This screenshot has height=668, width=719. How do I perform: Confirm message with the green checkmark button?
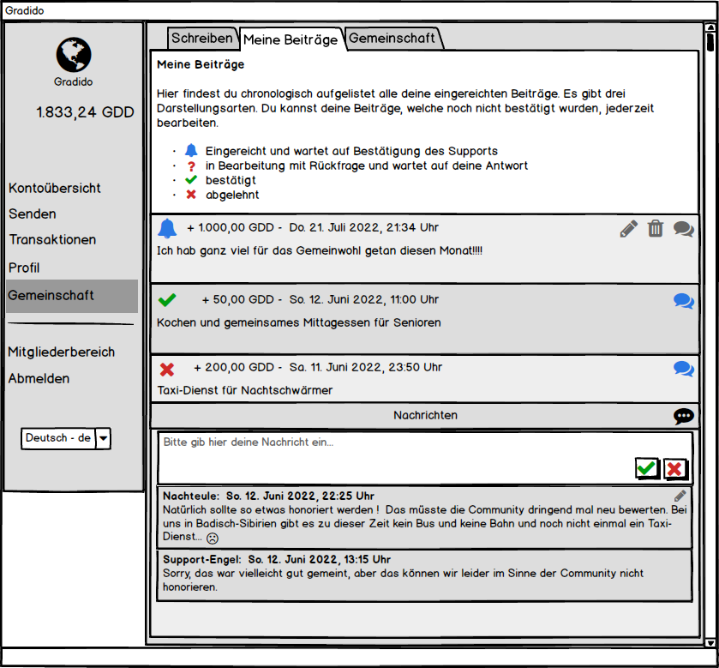point(647,468)
